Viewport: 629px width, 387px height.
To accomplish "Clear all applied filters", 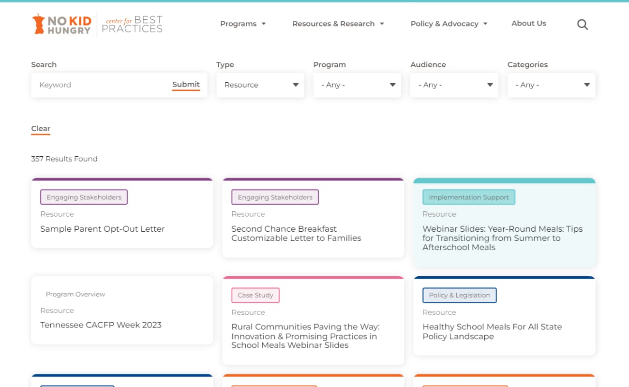I will point(41,129).
